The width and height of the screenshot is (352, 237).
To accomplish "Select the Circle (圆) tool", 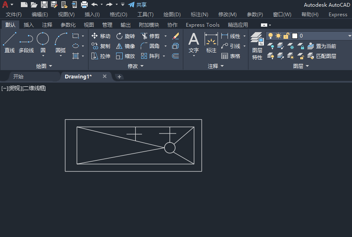I will (x=43, y=43).
